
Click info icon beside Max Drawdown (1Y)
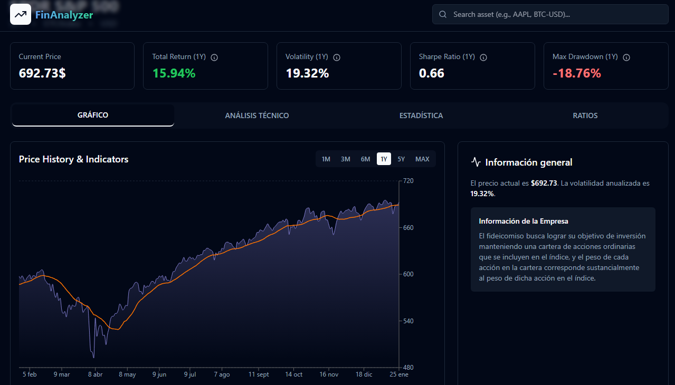[626, 57]
